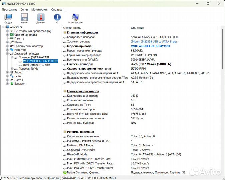Screen dimensions: 225x180
Task: Click the Центральный процессор tree icon
Action: 12,31
